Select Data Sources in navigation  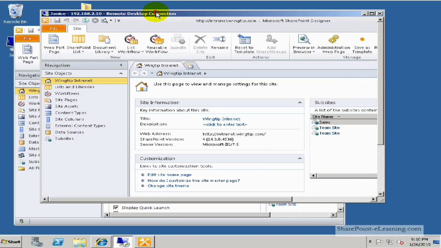[x=69, y=132]
